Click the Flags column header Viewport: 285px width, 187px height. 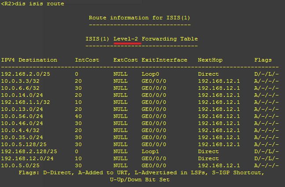[x=263, y=60]
